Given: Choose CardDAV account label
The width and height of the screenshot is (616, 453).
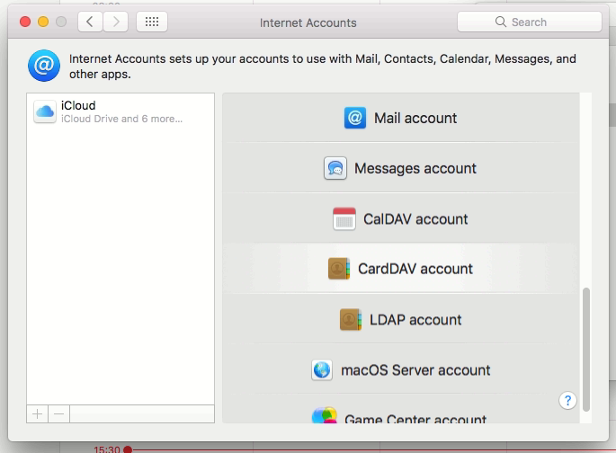Looking at the screenshot, I should 415,269.
